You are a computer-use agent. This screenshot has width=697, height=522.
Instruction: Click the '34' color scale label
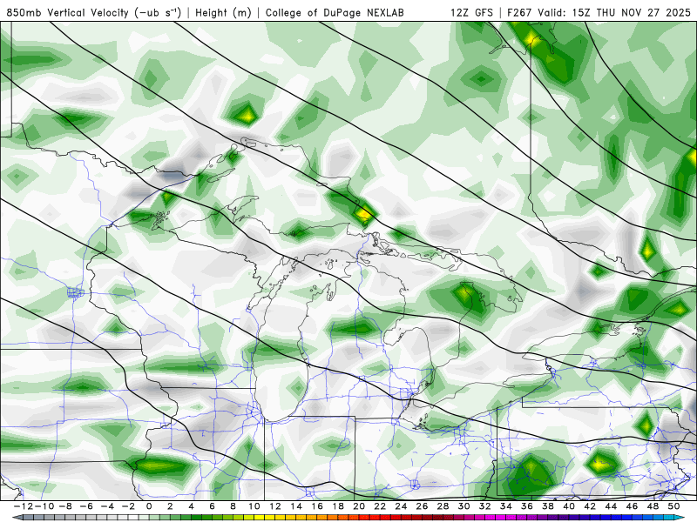(x=506, y=506)
